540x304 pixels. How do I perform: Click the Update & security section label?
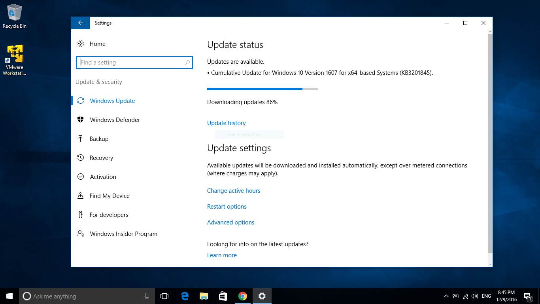click(99, 82)
